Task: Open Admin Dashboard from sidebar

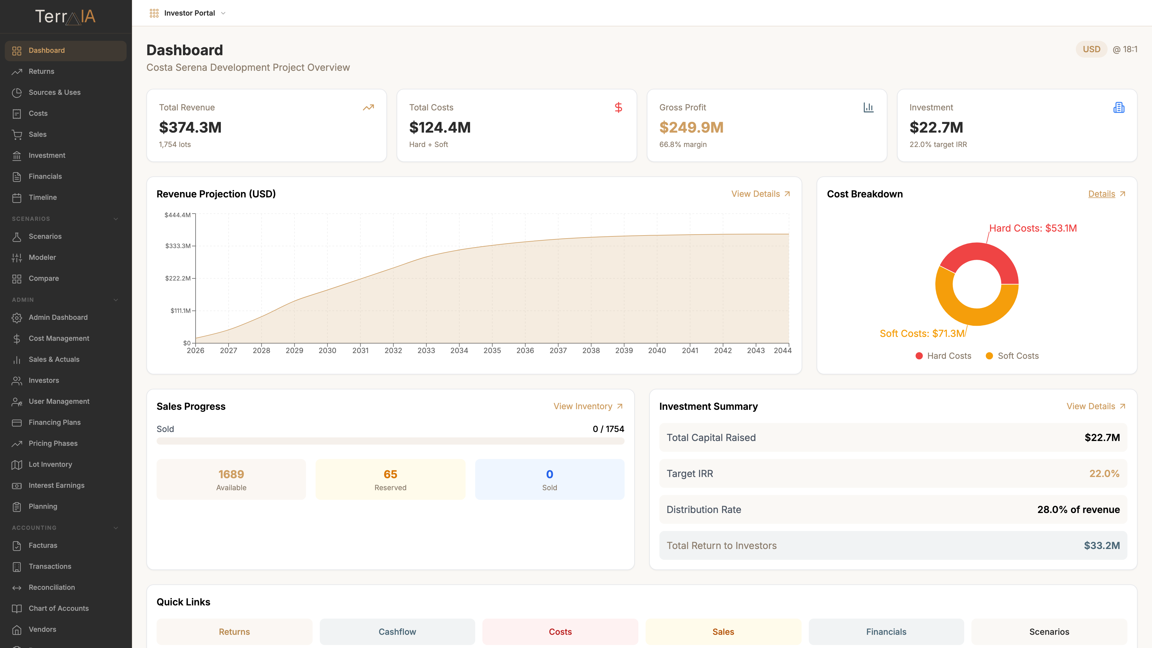Action: click(66, 317)
